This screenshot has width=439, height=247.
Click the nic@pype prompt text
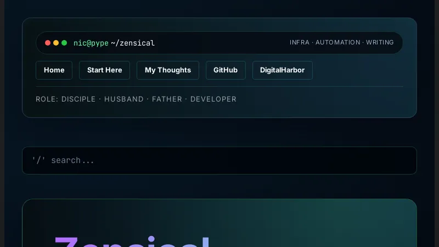coord(91,43)
